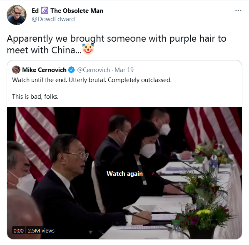Image resolution: width=249 pixels, height=245 pixels.
Task: Click the clown face emoji
Action: click(88, 49)
